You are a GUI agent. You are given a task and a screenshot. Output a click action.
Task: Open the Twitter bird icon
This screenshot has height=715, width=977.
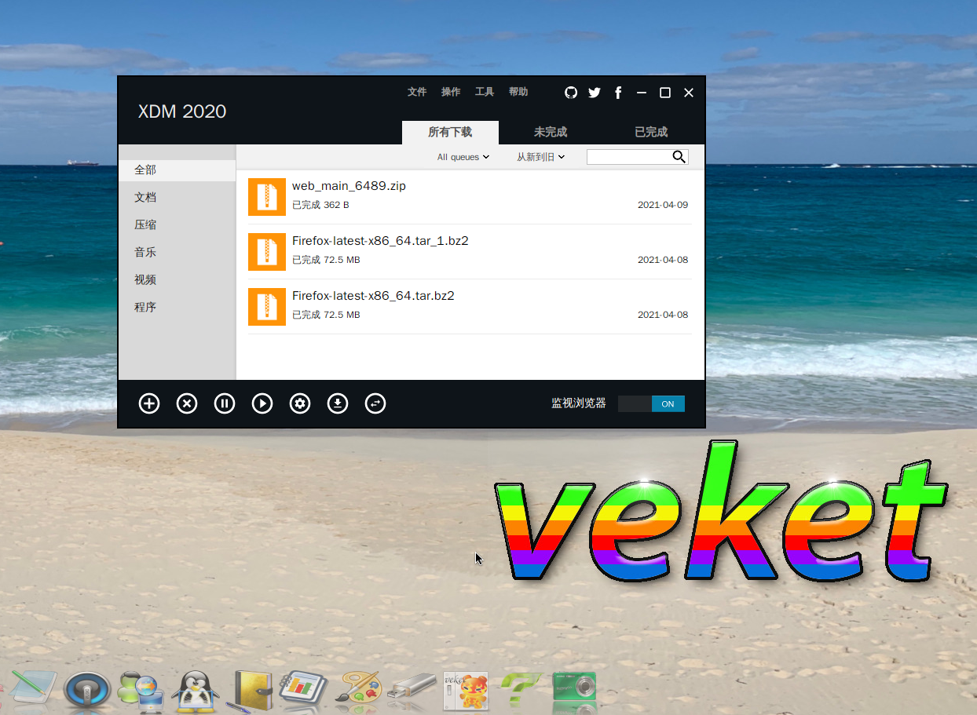595,93
